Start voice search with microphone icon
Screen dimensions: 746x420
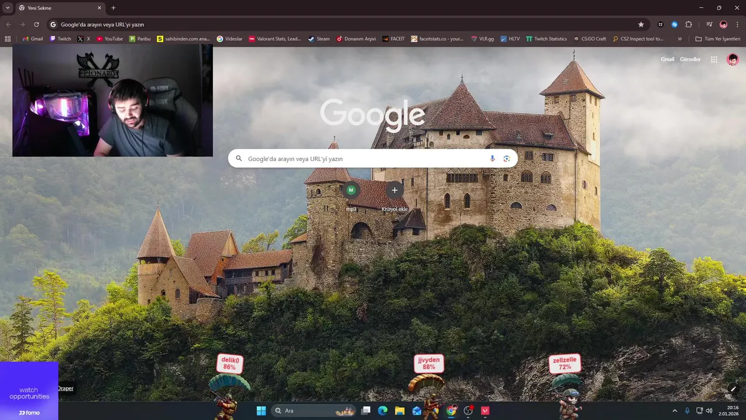pyautogui.click(x=492, y=158)
